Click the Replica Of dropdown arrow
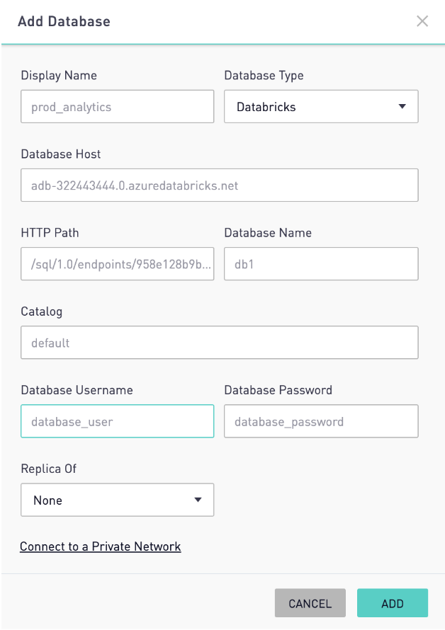The height and width of the screenshot is (630, 445). [198, 500]
